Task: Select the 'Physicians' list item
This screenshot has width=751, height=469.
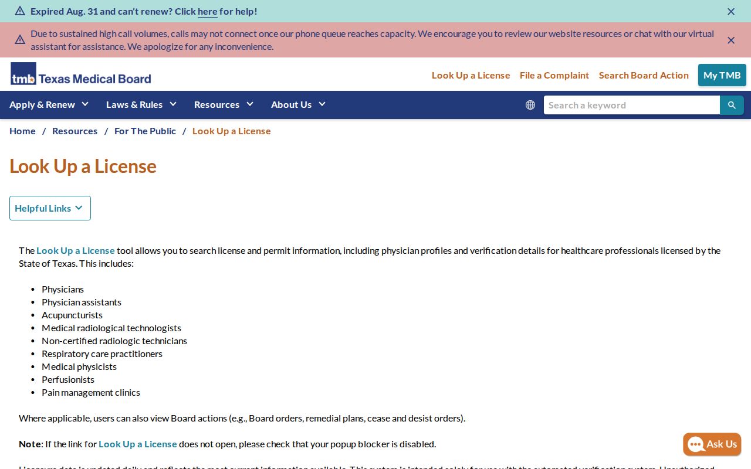Action: [x=63, y=289]
